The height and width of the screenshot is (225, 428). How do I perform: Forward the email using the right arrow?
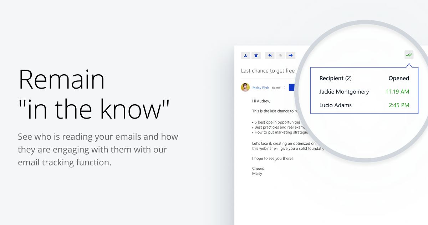291,55
